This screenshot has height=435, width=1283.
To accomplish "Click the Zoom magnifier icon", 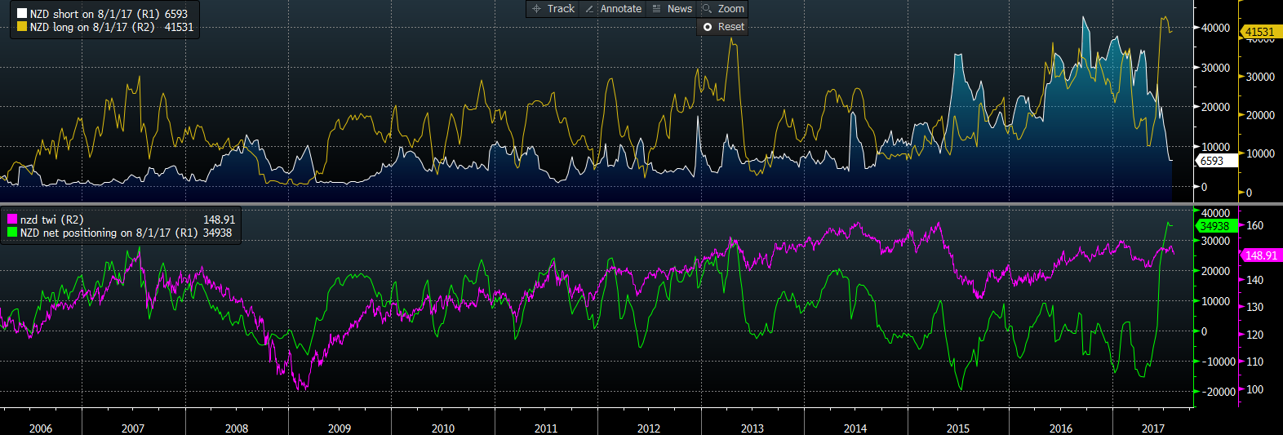I will 707,9.
